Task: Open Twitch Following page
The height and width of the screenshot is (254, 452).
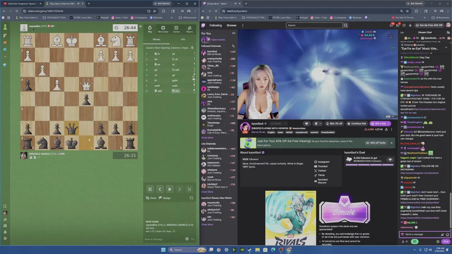Action: coord(215,25)
